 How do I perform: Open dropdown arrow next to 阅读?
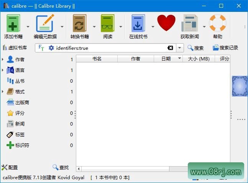tap(121, 26)
